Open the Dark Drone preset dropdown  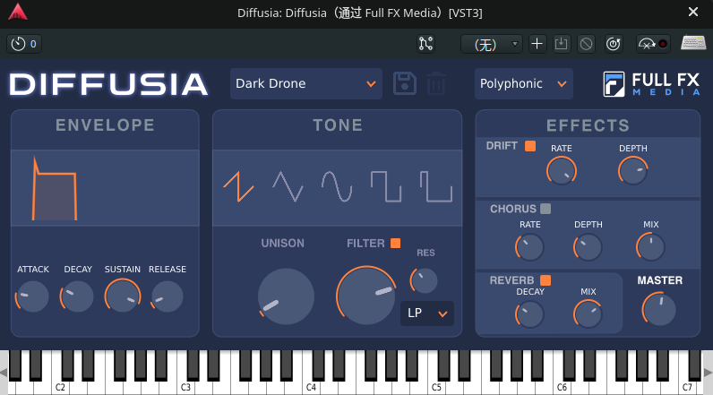pos(306,83)
